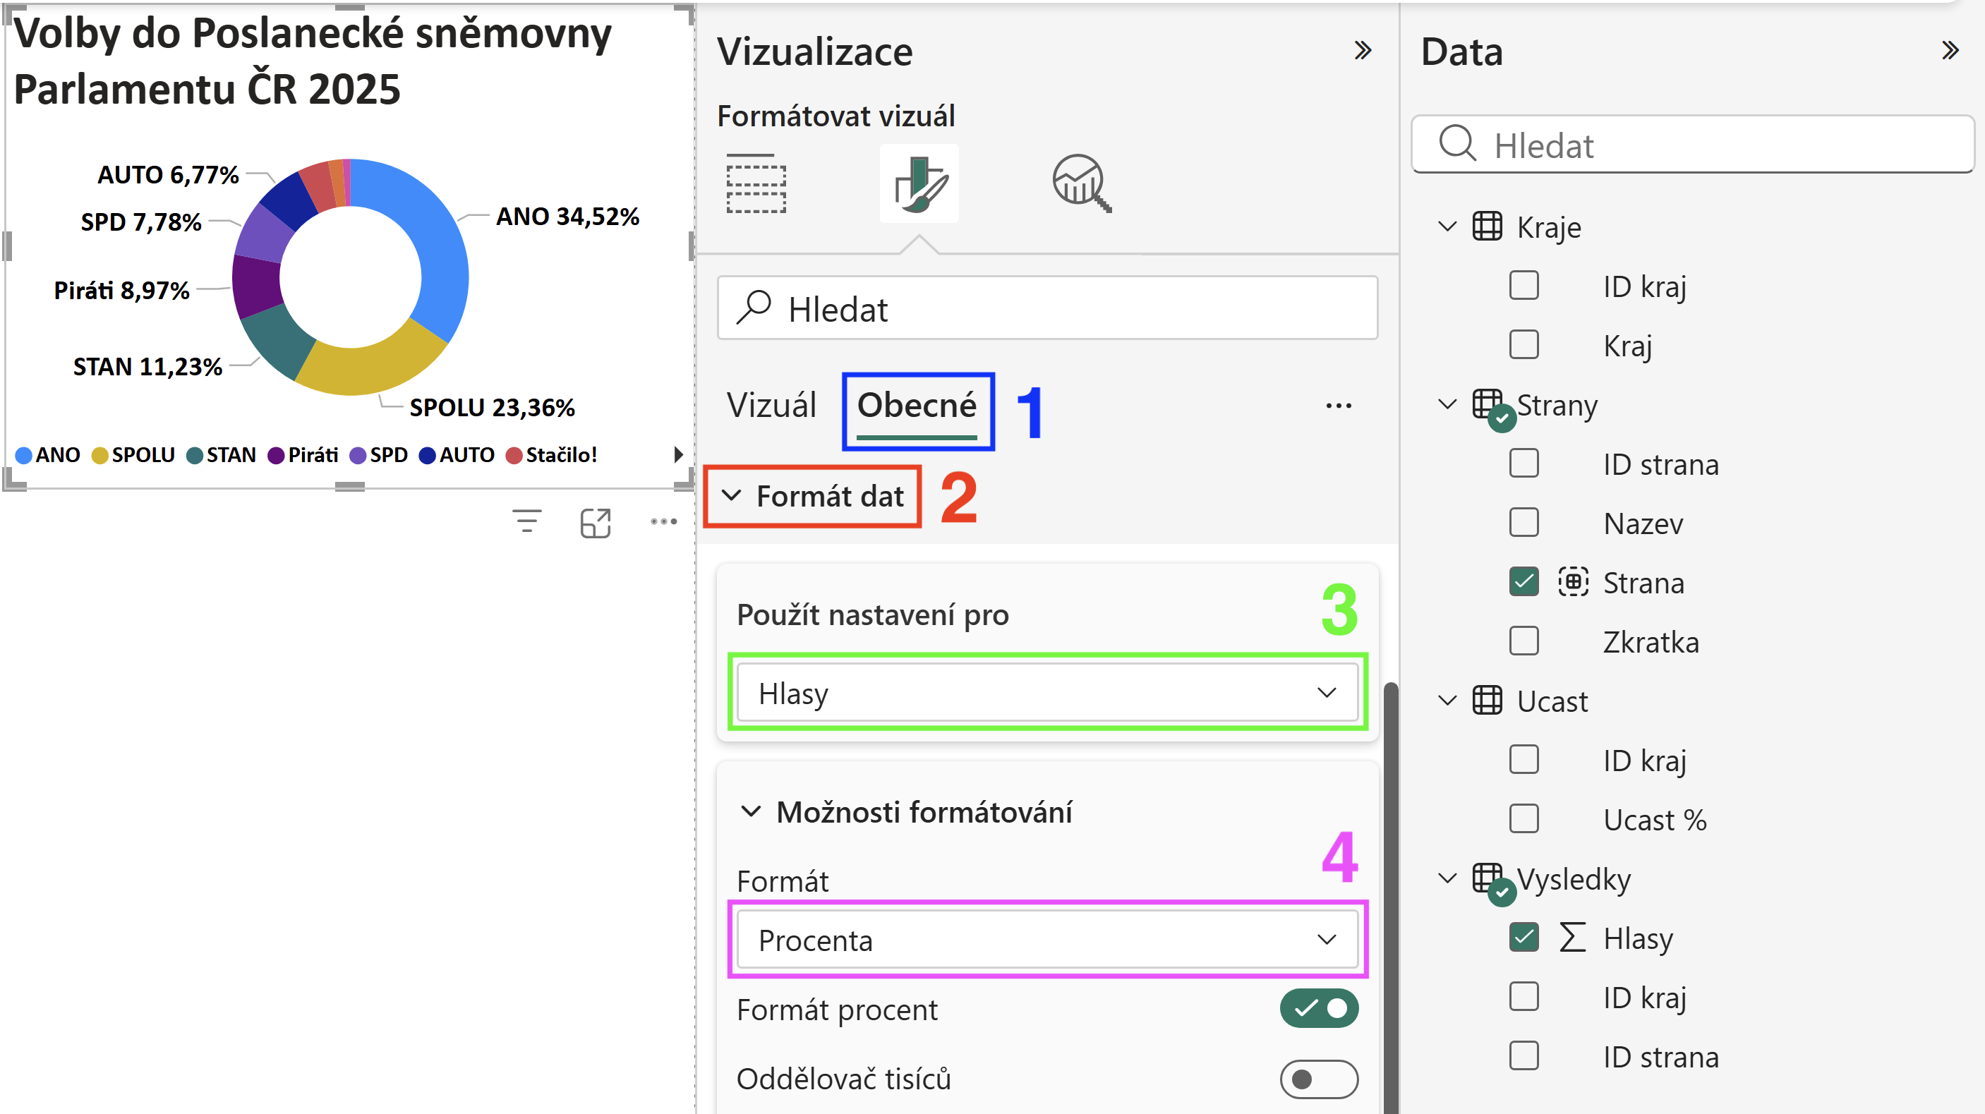Disable the Formát procent toggle
Screen dimensions: 1985x1114
pyautogui.click(x=1318, y=1008)
